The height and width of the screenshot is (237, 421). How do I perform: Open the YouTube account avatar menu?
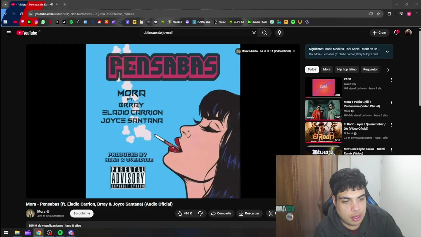click(409, 33)
